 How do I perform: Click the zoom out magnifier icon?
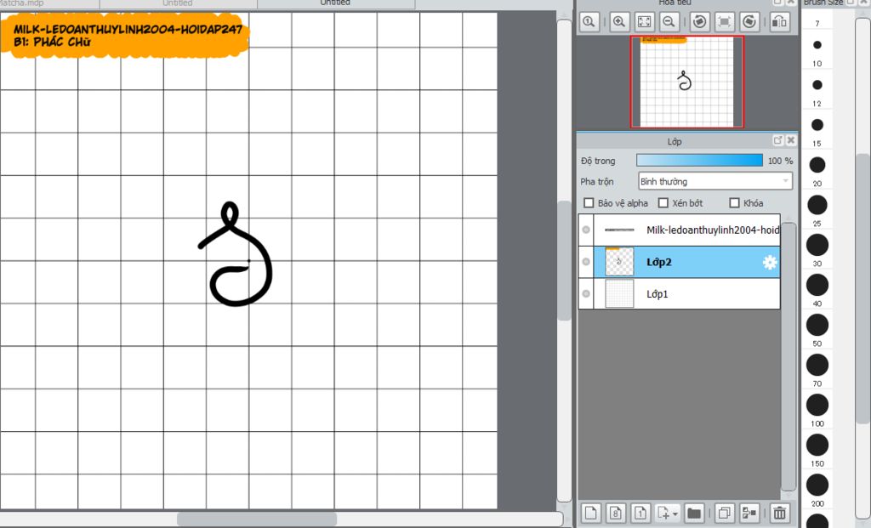[x=669, y=22]
